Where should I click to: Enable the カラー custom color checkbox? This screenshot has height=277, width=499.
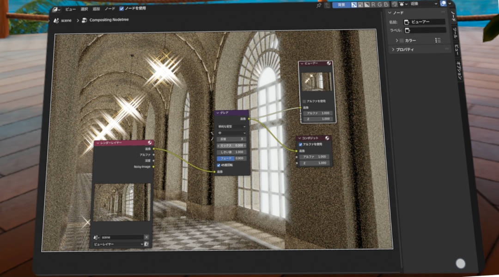(x=402, y=40)
